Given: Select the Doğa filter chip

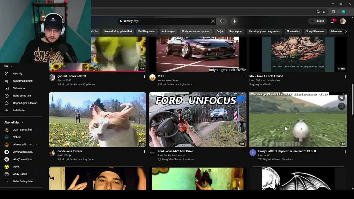Looking at the screenshot, I should tap(220, 32).
